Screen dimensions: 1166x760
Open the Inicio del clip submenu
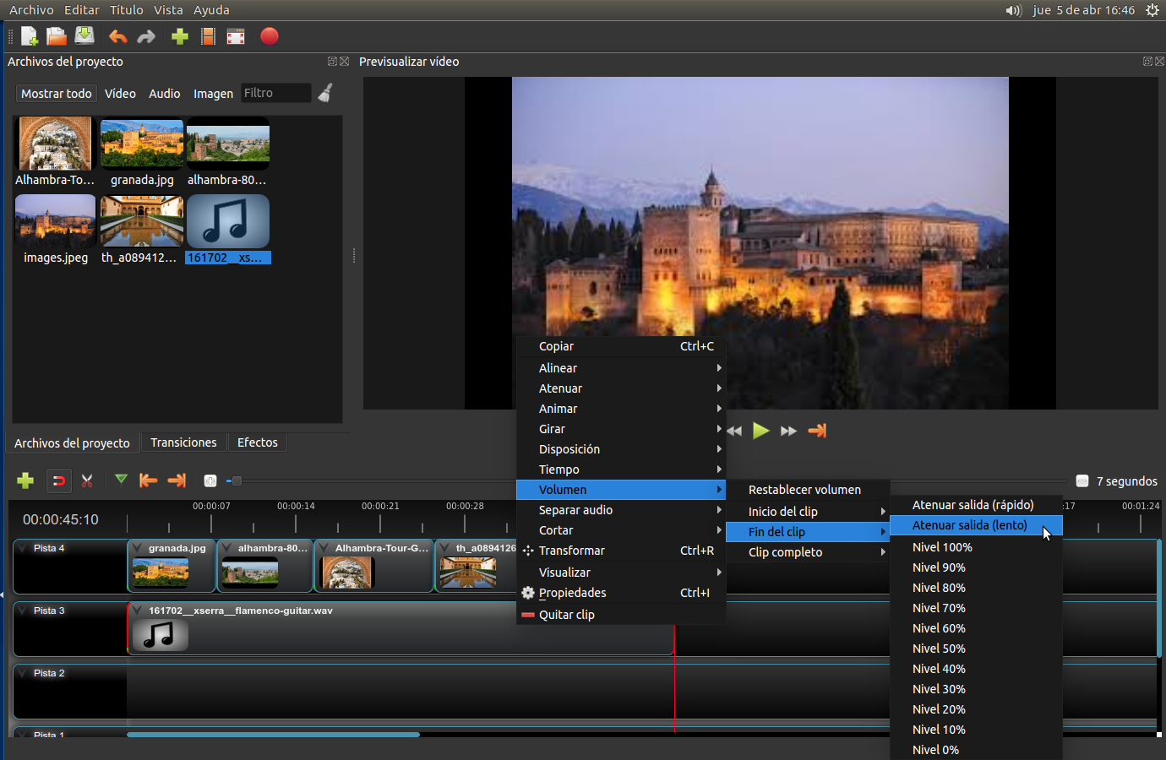[808, 512]
